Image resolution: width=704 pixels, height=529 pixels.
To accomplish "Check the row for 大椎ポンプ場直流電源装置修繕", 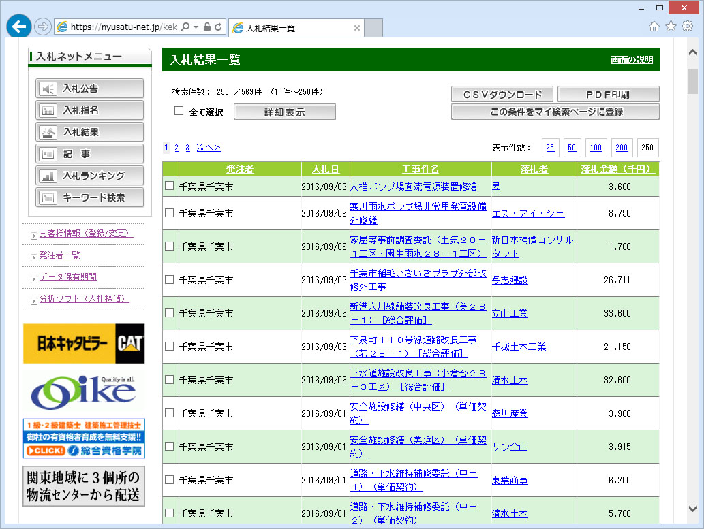I will coord(169,186).
